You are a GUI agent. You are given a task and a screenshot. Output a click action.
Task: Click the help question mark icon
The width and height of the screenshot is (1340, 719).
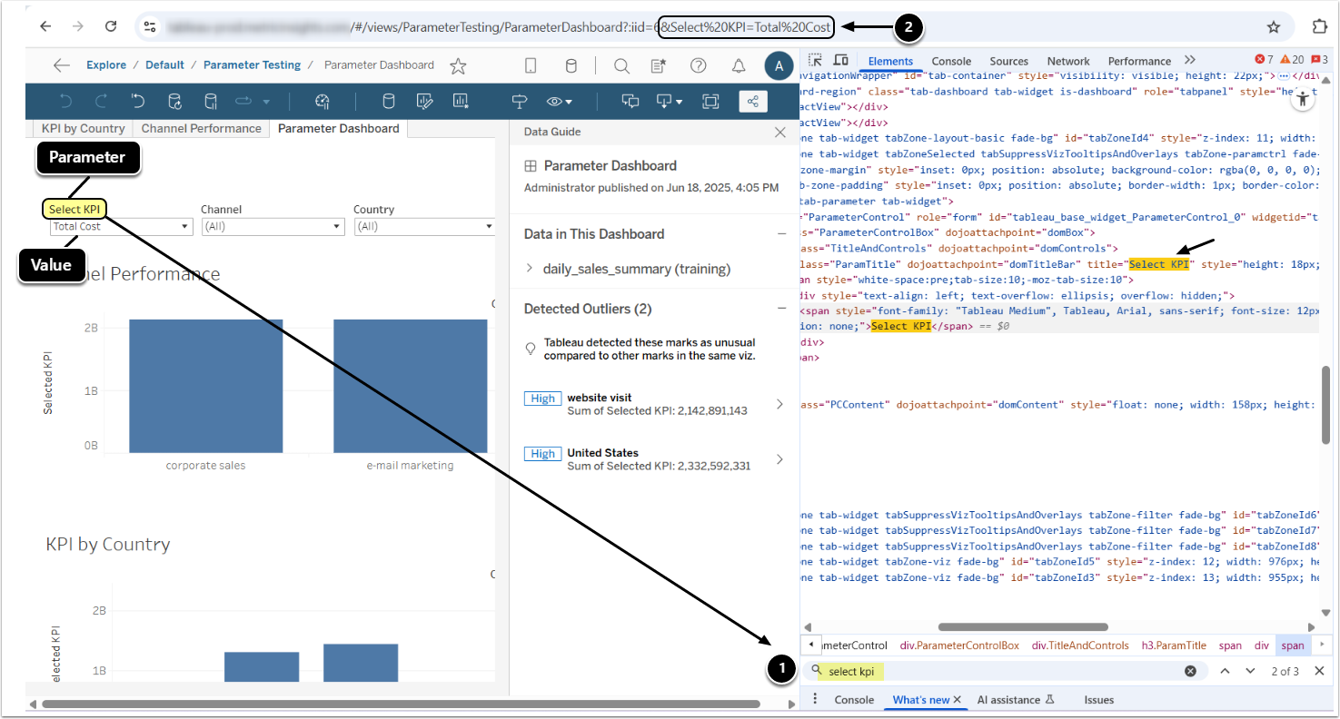click(x=698, y=65)
